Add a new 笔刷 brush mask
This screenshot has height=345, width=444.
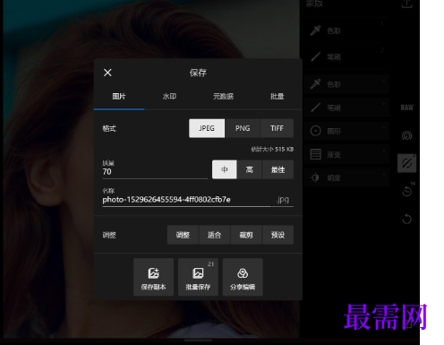(x=347, y=108)
